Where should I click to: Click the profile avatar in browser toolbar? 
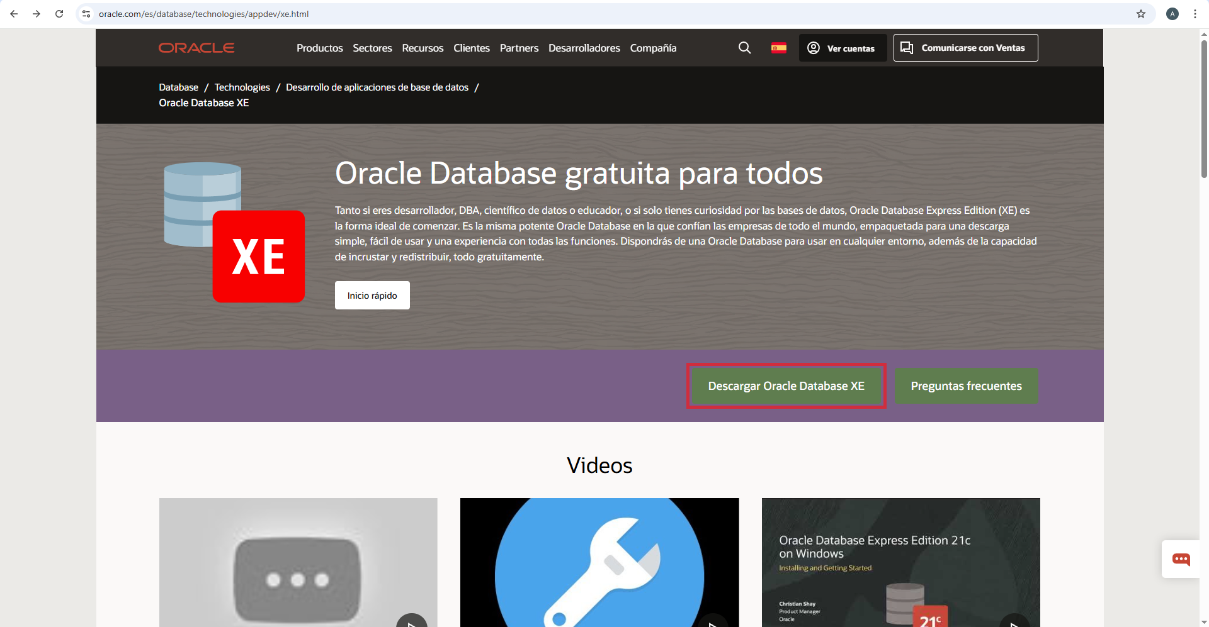(x=1172, y=14)
